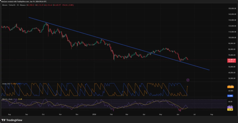Click the 40.00% label on Aroon scale
Image resolution: width=238 pixels, height=123 pixels.
click(x=231, y=91)
